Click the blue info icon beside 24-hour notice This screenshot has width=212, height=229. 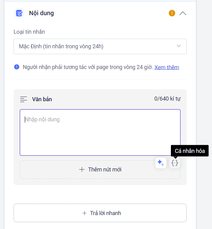pyautogui.click(x=17, y=67)
